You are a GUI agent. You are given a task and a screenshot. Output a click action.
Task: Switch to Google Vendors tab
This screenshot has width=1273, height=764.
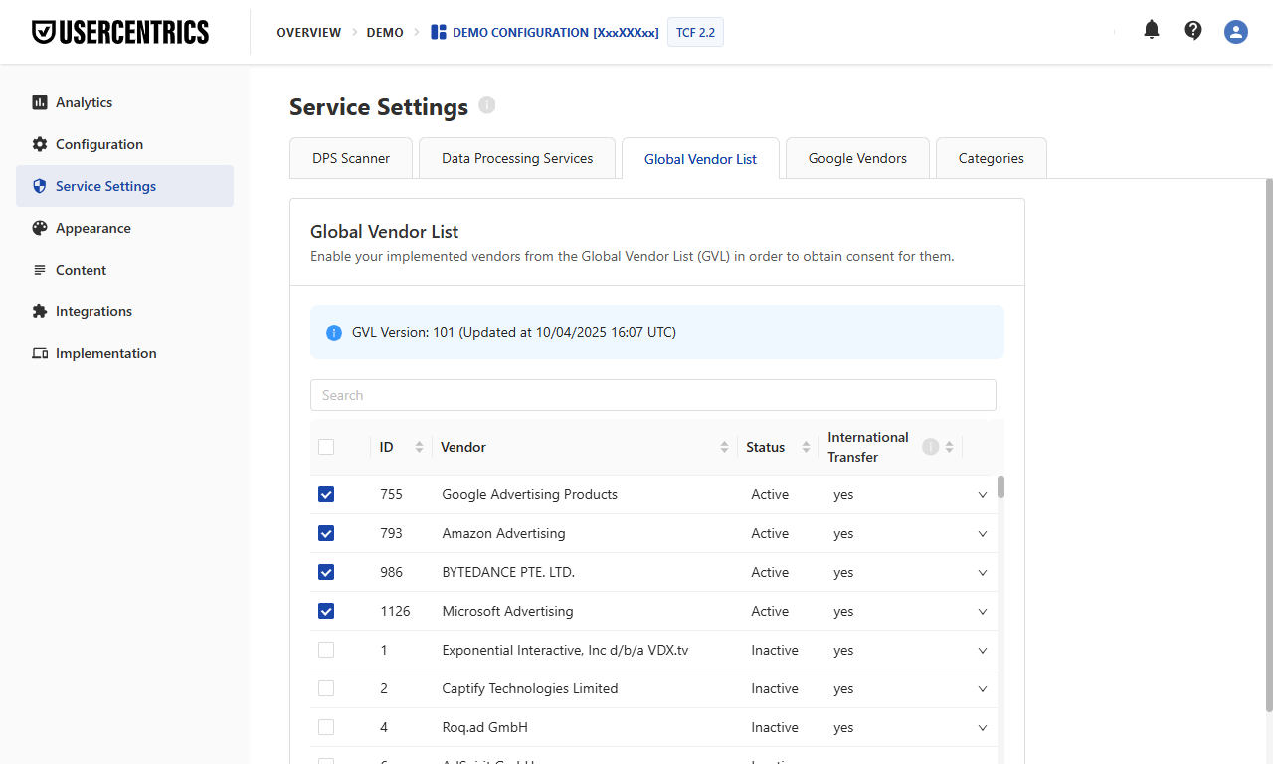click(857, 158)
